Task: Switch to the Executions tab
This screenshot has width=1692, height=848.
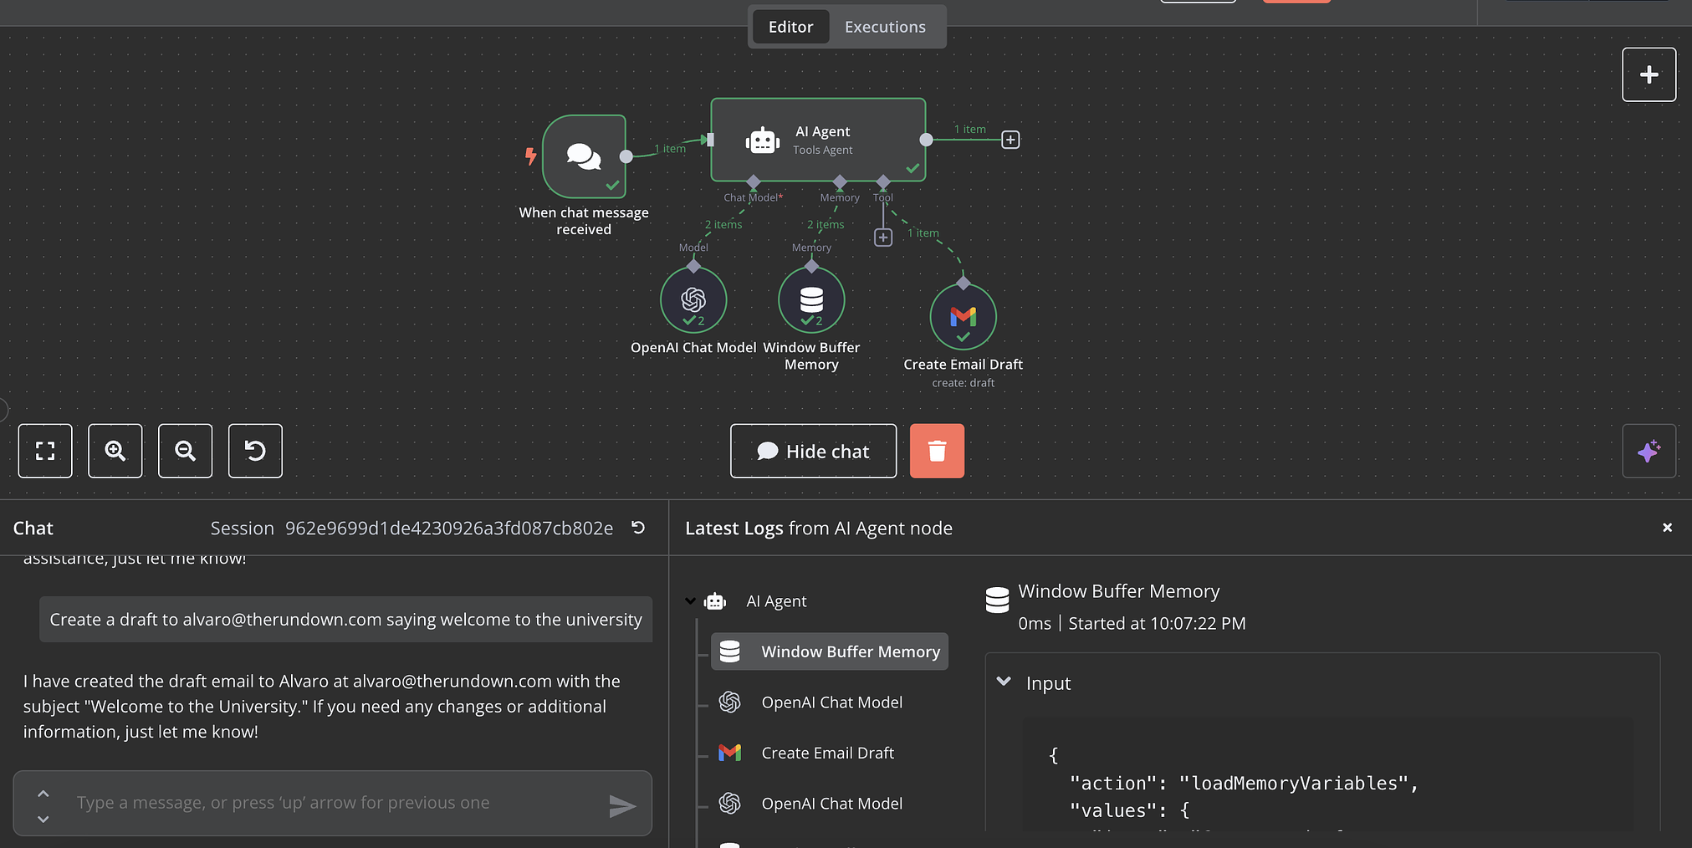Action: click(885, 27)
